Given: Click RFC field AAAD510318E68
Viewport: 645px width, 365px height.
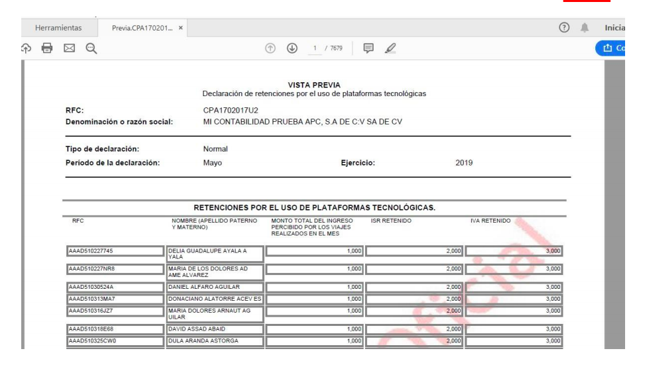Looking at the screenshot, I should pyautogui.click(x=115, y=329).
